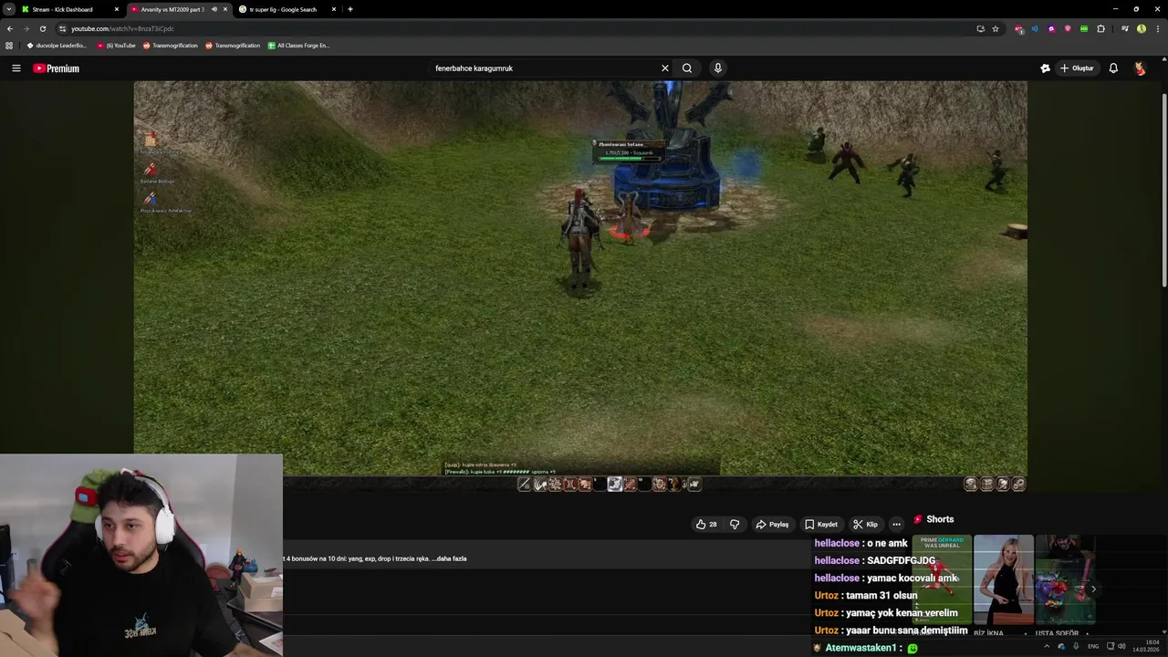Click the third quest scroll icon on left

click(151, 199)
